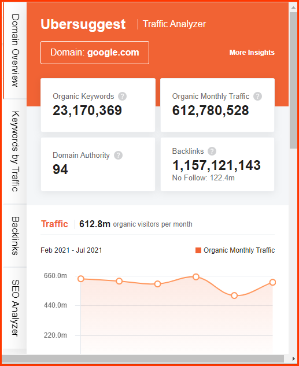The image size is (299, 366).
Task: Open help icon next to Backlinks card
Action: 212,151
